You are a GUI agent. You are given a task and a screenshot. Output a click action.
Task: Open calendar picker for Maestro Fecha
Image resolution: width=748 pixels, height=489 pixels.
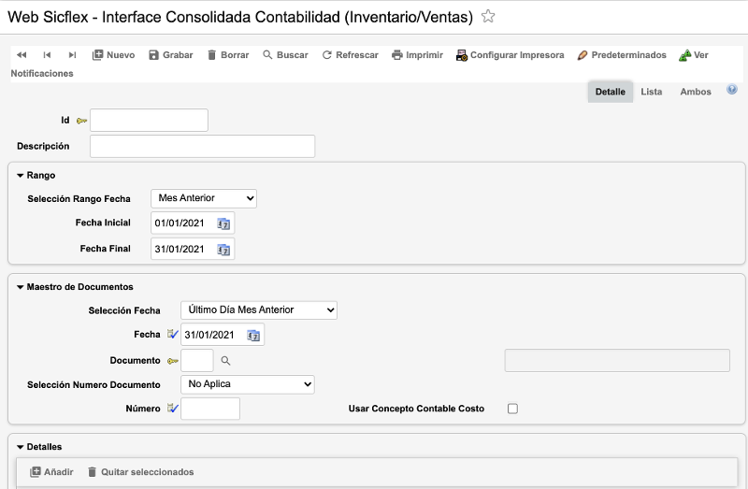pos(253,335)
